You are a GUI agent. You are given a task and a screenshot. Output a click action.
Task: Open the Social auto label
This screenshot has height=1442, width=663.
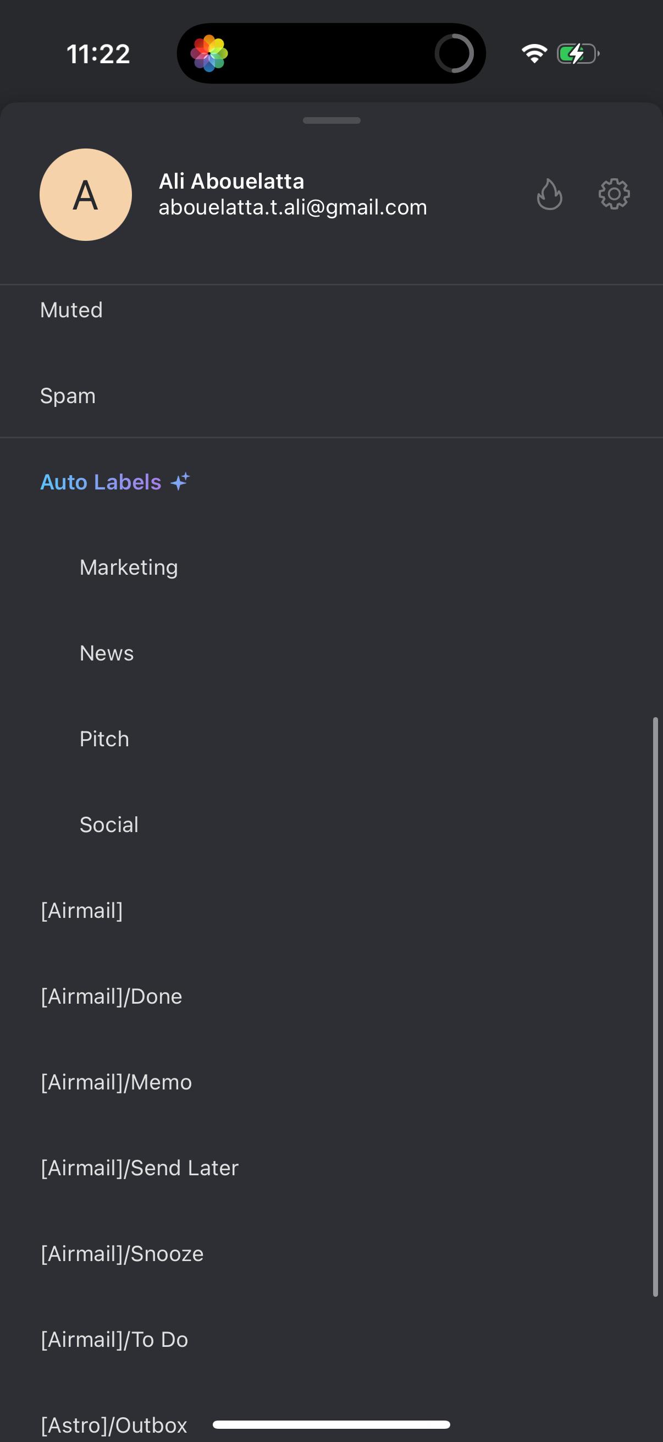point(109,824)
